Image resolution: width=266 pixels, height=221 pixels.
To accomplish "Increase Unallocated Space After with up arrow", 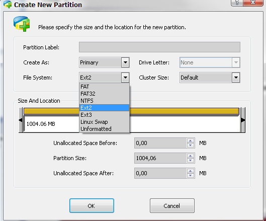I will [191, 171].
